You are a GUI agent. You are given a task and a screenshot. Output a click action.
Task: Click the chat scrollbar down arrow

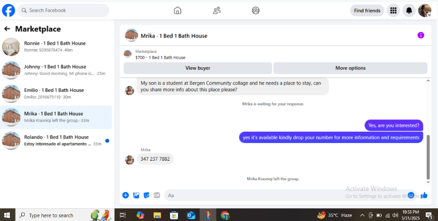tap(428, 182)
